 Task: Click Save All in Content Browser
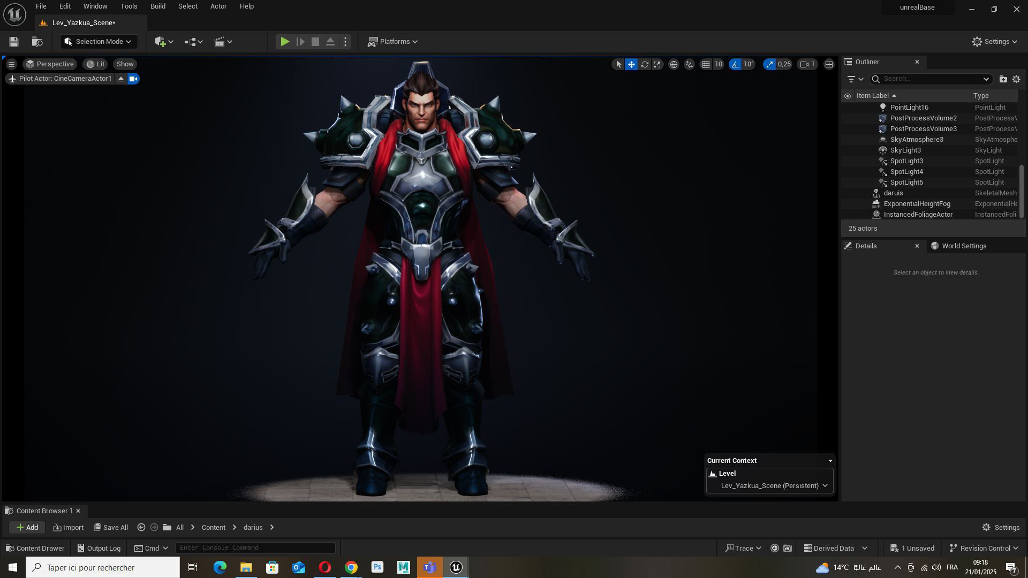111,528
